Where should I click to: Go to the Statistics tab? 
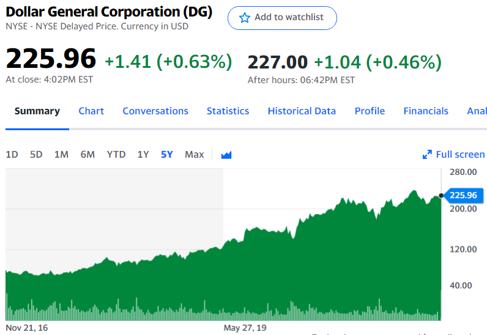(x=228, y=111)
